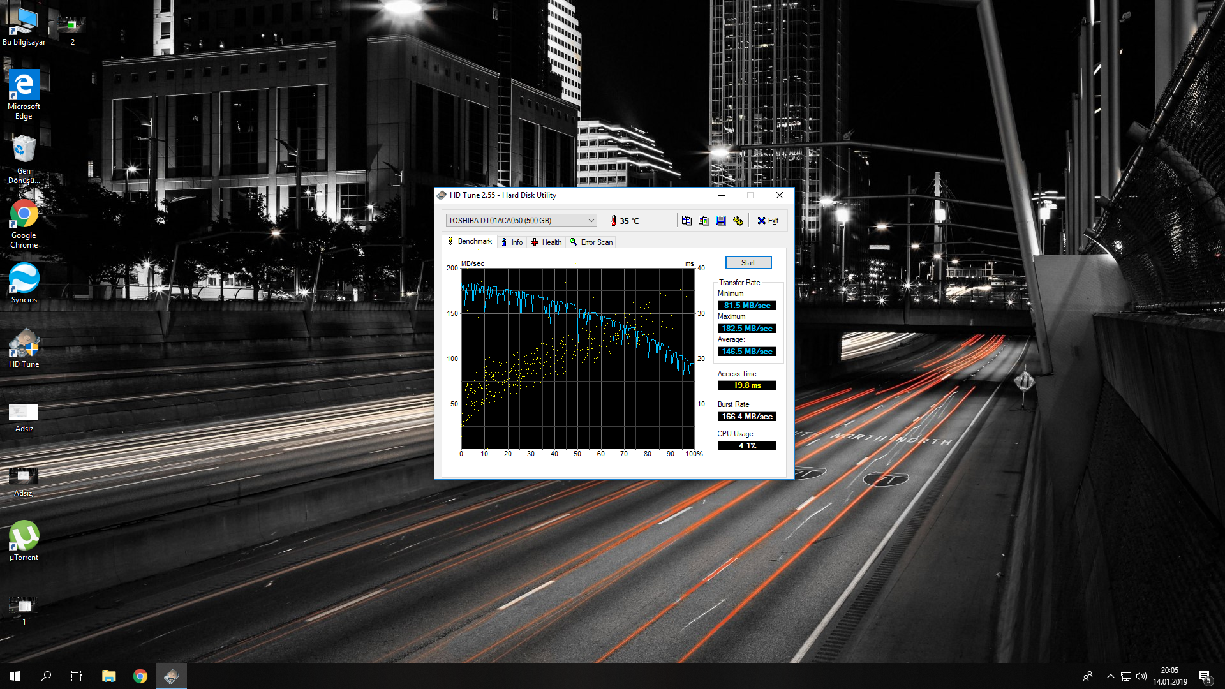This screenshot has height=689, width=1225.
Task: Click the Exit button in toolbar
Action: pyautogui.click(x=768, y=221)
